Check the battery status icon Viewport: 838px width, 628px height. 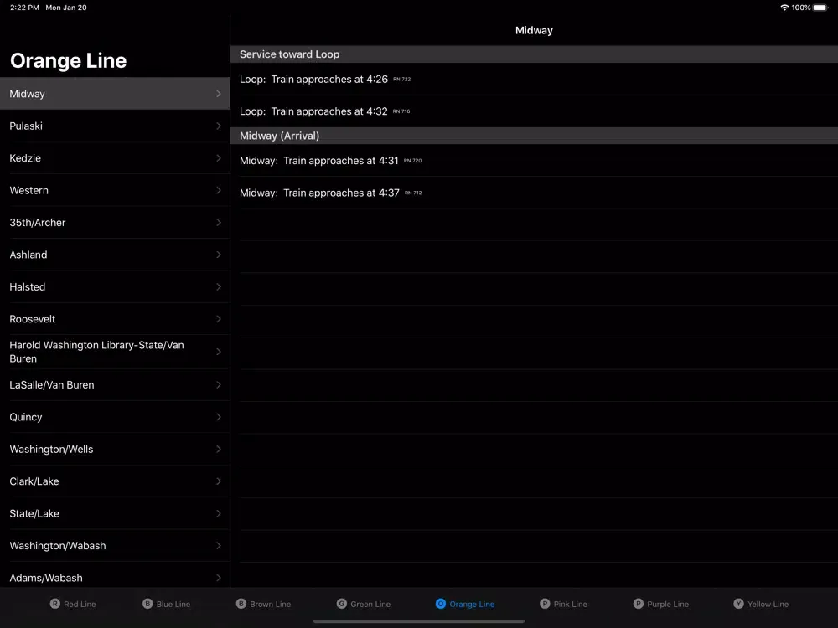[821, 8]
